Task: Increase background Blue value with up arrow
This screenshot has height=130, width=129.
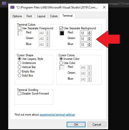Action: [89, 44]
